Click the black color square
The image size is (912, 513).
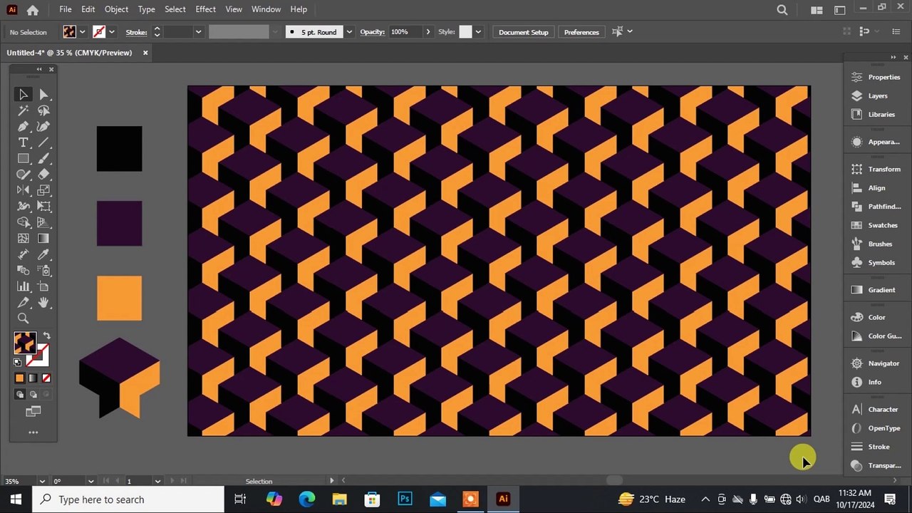119,149
